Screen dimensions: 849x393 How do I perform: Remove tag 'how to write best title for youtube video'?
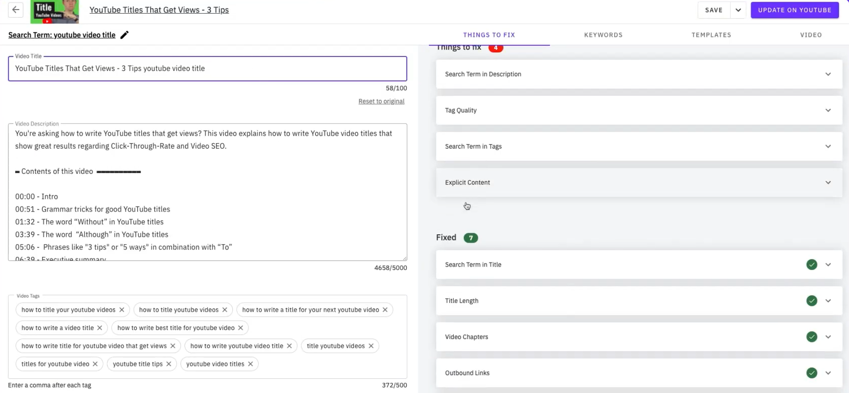tap(240, 328)
